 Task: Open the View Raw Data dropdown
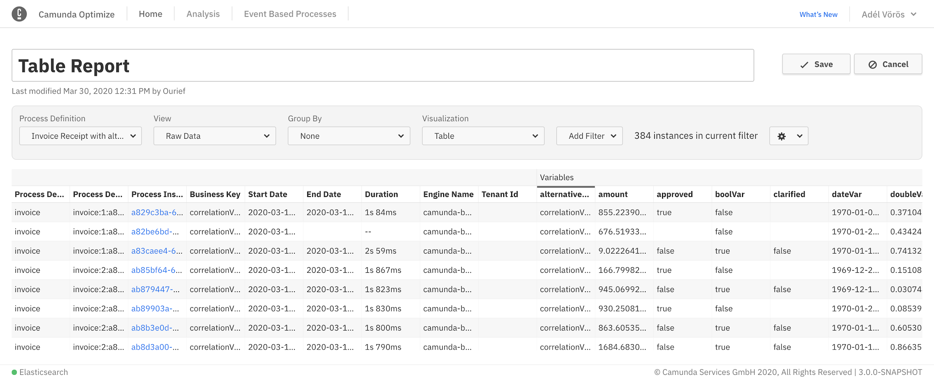tap(214, 136)
